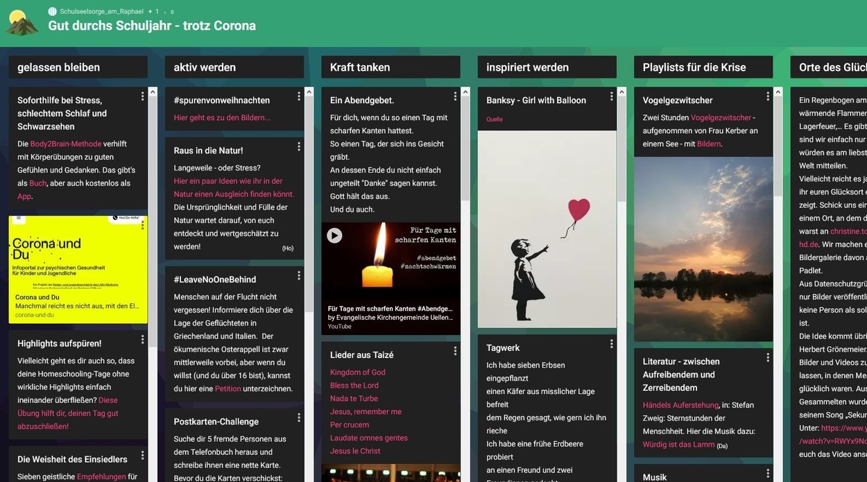Click the Kraft tanken column header
Screen dimensions: 867x482
coord(390,67)
